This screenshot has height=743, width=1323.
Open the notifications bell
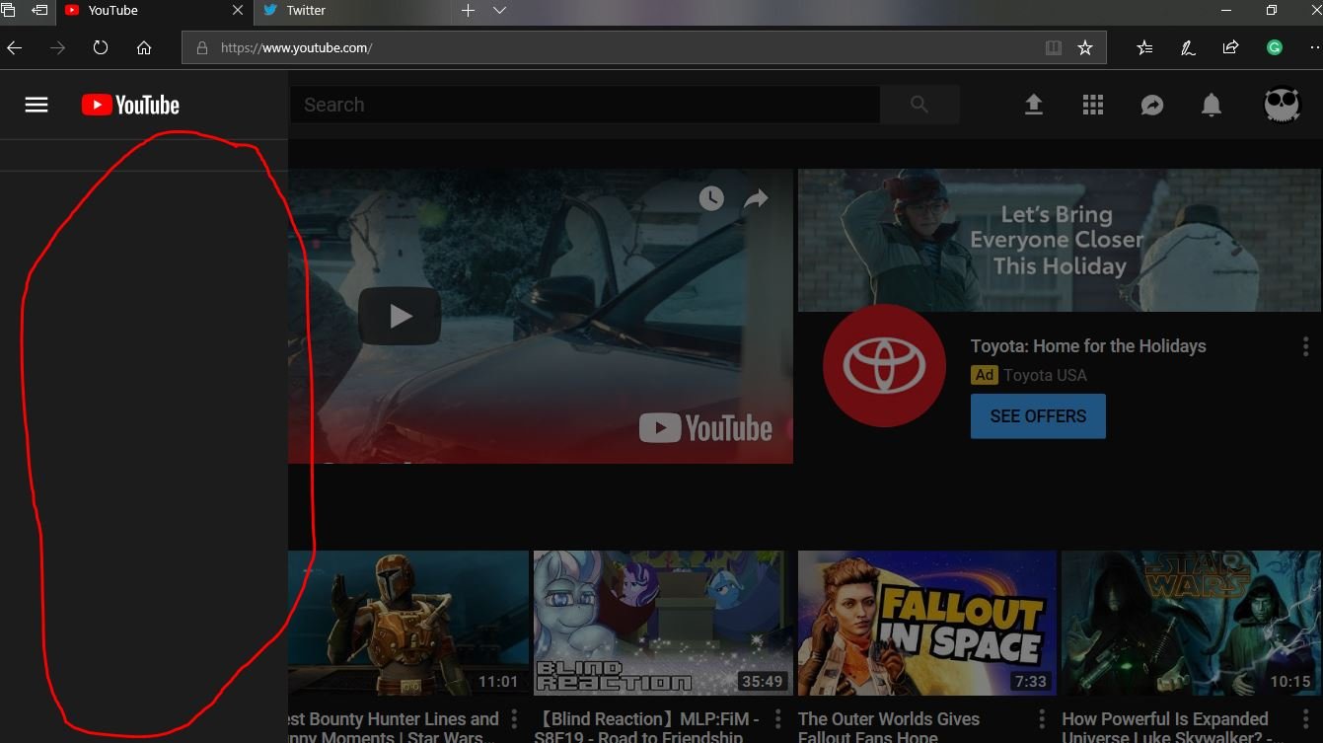pyautogui.click(x=1212, y=105)
